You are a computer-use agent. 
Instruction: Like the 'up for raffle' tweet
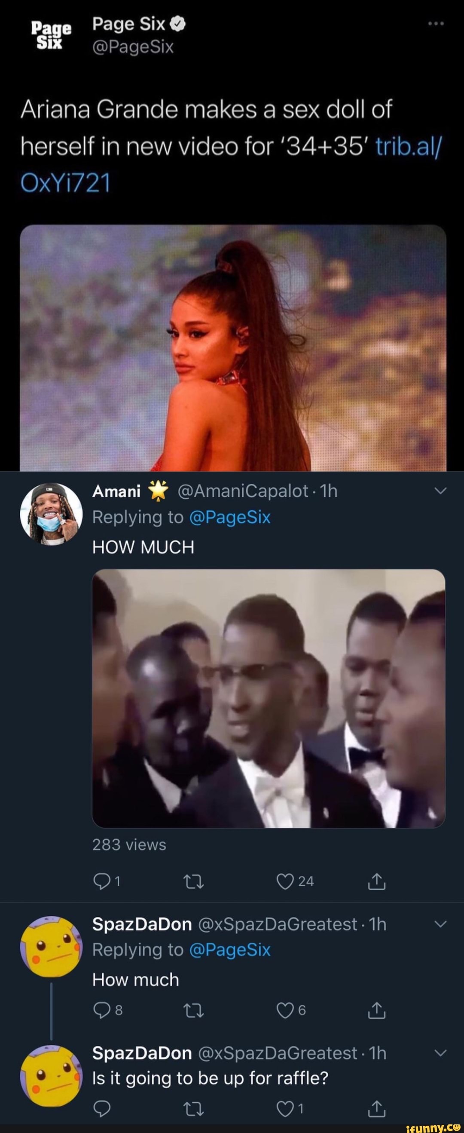[x=285, y=1109]
